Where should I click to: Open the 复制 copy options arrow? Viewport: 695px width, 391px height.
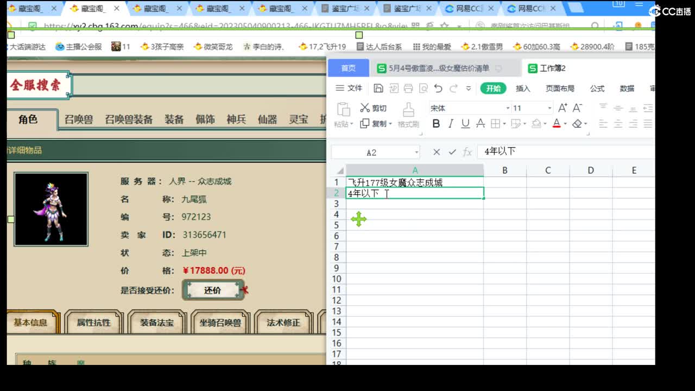click(x=390, y=124)
